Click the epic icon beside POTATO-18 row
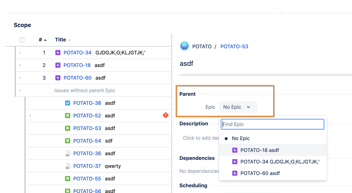The image size is (352, 193). [58, 65]
